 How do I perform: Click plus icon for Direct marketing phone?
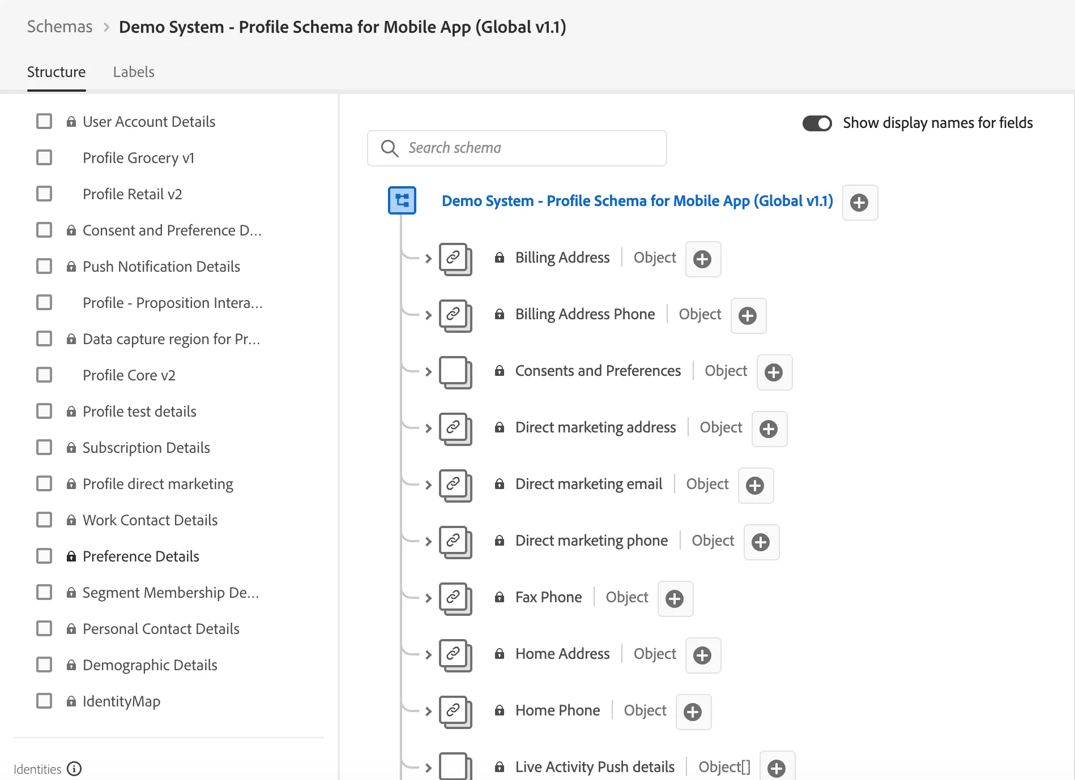click(761, 542)
